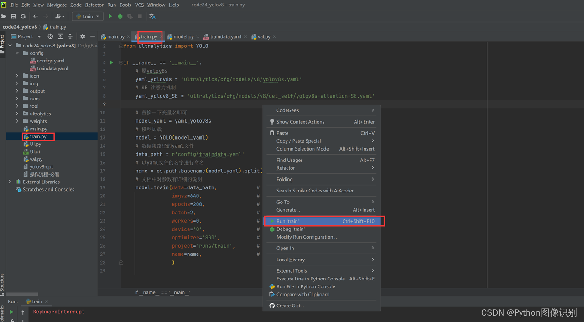
Task: Open the 'train' run configuration dropdown
Action: (x=88, y=16)
